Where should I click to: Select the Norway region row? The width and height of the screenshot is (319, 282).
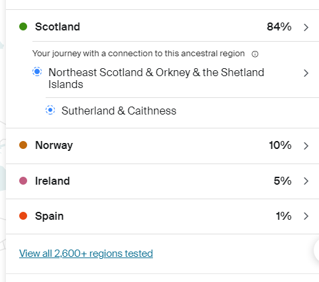pyautogui.click(x=162, y=146)
